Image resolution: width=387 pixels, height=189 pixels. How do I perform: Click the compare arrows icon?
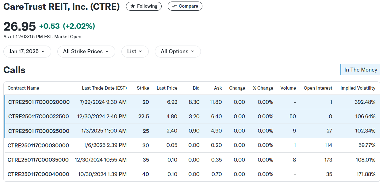[174, 6]
